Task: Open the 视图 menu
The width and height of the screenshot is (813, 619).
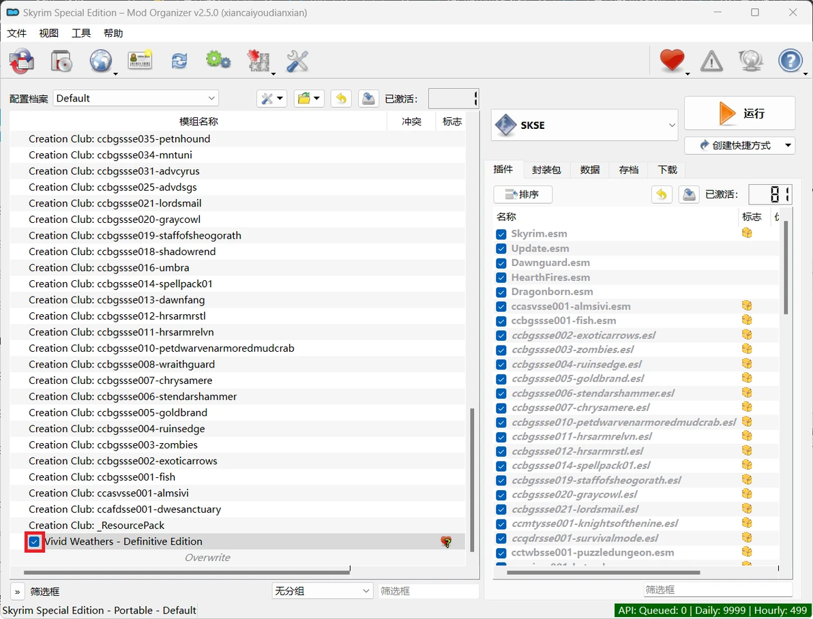Action: click(x=48, y=33)
